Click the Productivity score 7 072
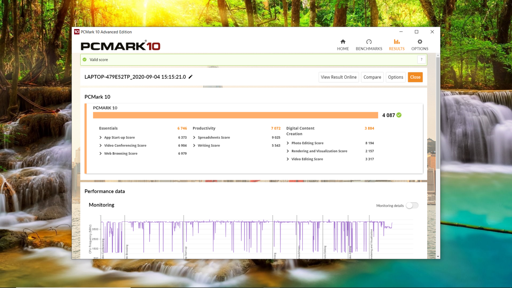512x288 pixels. click(x=276, y=128)
